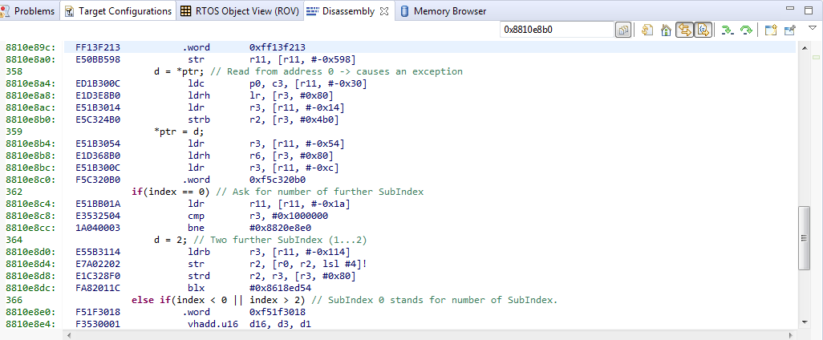Click source line "*ptr = d;"
This screenshot has width=823, height=340.
pos(179,132)
